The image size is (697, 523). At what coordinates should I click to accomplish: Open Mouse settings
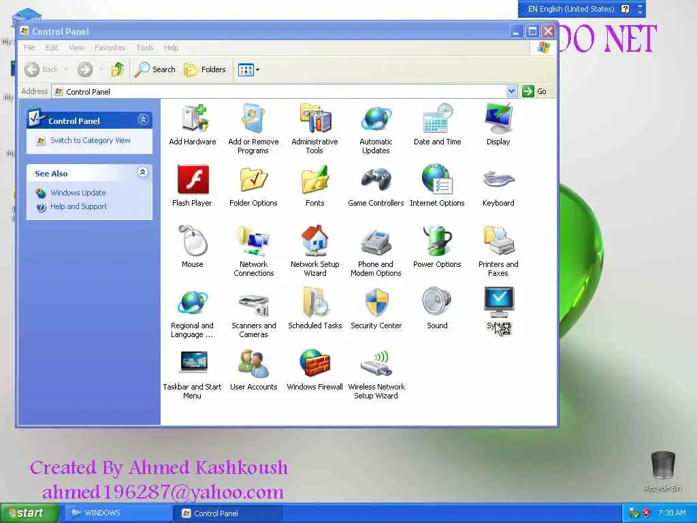(193, 247)
